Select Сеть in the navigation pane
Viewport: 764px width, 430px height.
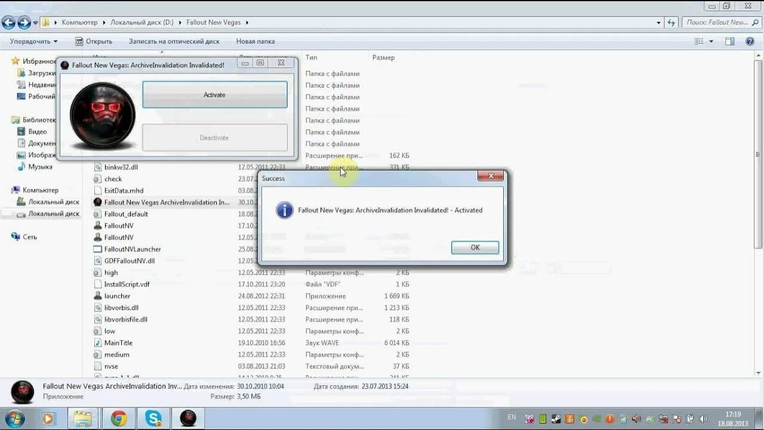(29, 237)
